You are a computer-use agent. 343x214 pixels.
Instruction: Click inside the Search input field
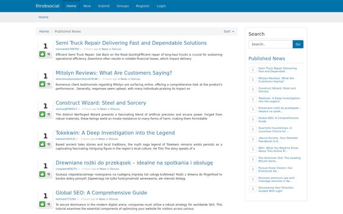[x=271, y=44]
